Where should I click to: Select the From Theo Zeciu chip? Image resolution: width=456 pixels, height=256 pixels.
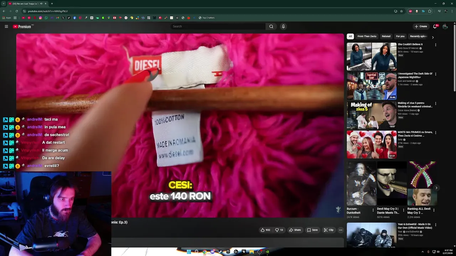click(367, 36)
